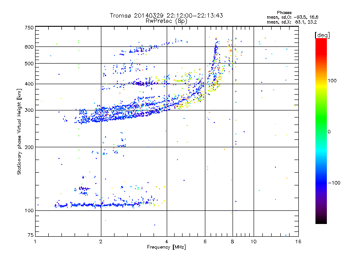Click the colorbar label '0'

click(329, 132)
